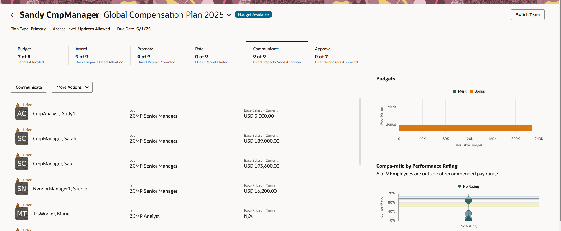
Task: Click the Communicate button above the list
Action: point(29,87)
